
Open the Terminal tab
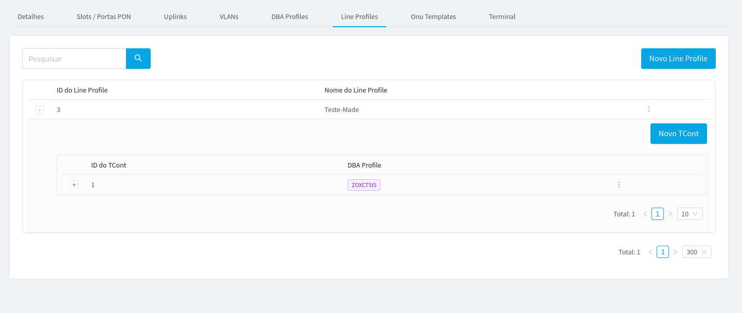(x=501, y=16)
